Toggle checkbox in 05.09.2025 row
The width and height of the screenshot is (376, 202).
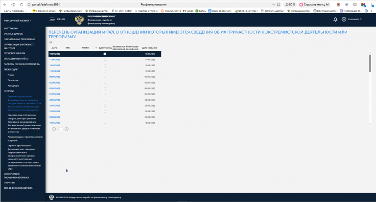105,83
